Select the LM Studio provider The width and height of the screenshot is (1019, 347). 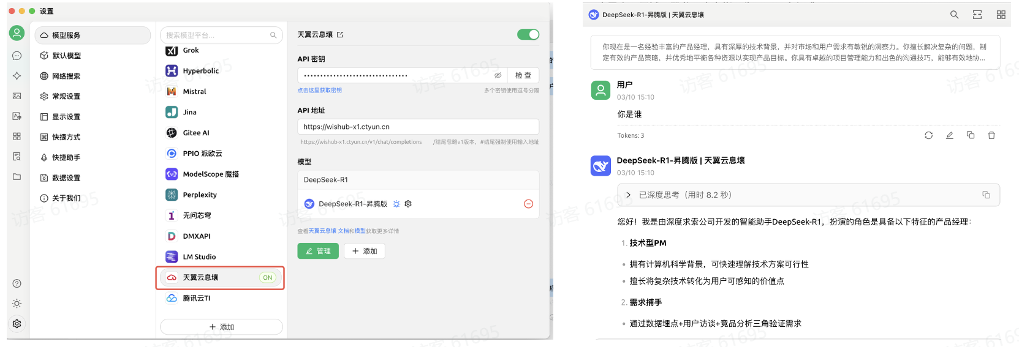221,257
